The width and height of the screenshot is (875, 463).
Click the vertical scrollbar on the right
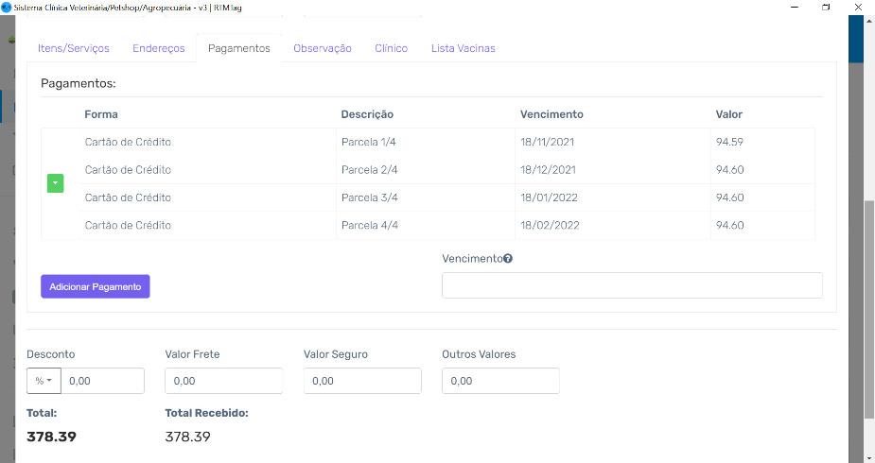tap(869, 302)
